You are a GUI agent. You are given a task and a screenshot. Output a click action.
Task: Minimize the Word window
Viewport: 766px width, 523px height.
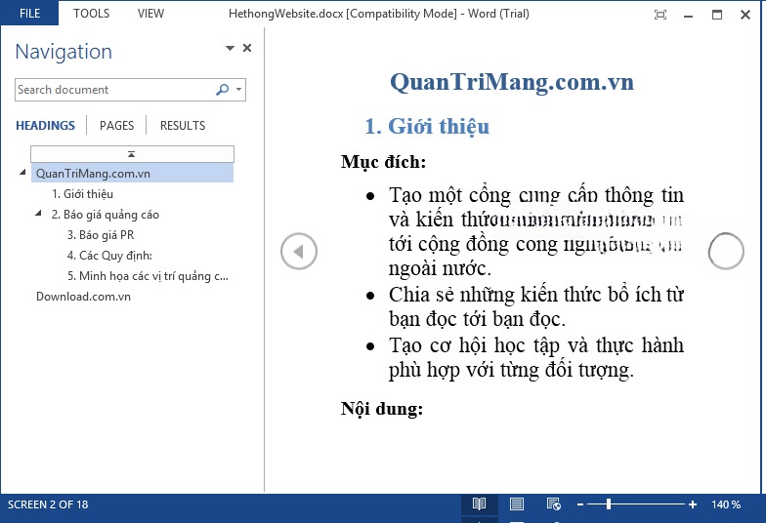click(x=688, y=16)
